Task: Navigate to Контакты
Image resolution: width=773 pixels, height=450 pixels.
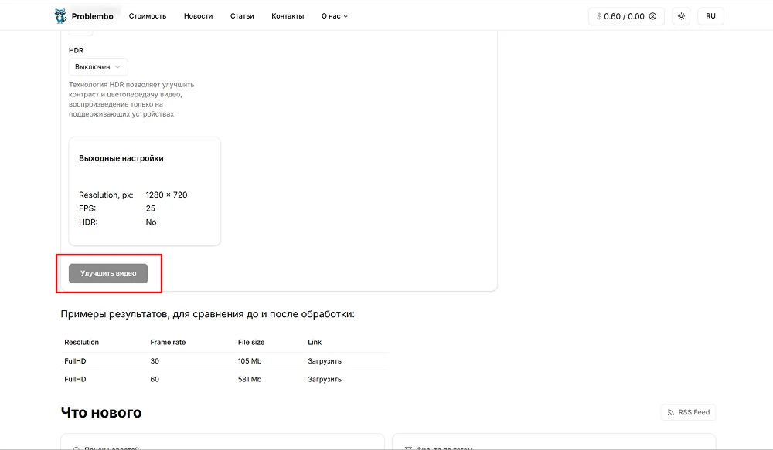Action: tap(288, 16)
